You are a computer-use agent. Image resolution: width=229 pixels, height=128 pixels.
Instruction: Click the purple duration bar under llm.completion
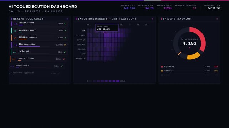pos(29,46)
